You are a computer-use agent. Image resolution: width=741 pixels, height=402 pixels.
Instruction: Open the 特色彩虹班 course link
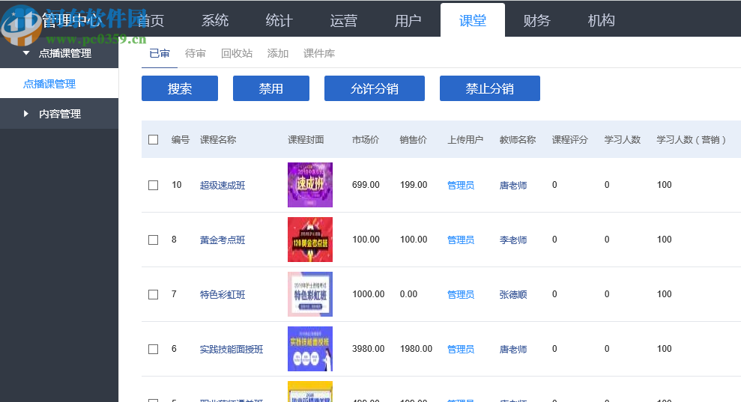coord(223,295)
